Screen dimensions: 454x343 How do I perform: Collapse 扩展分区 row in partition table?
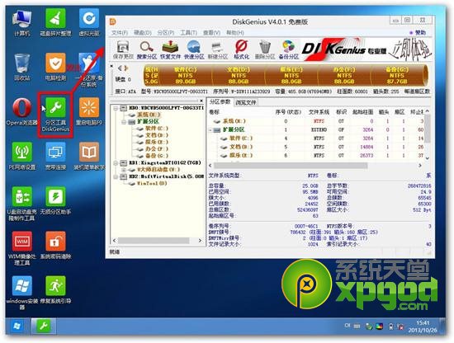[210, 129]
